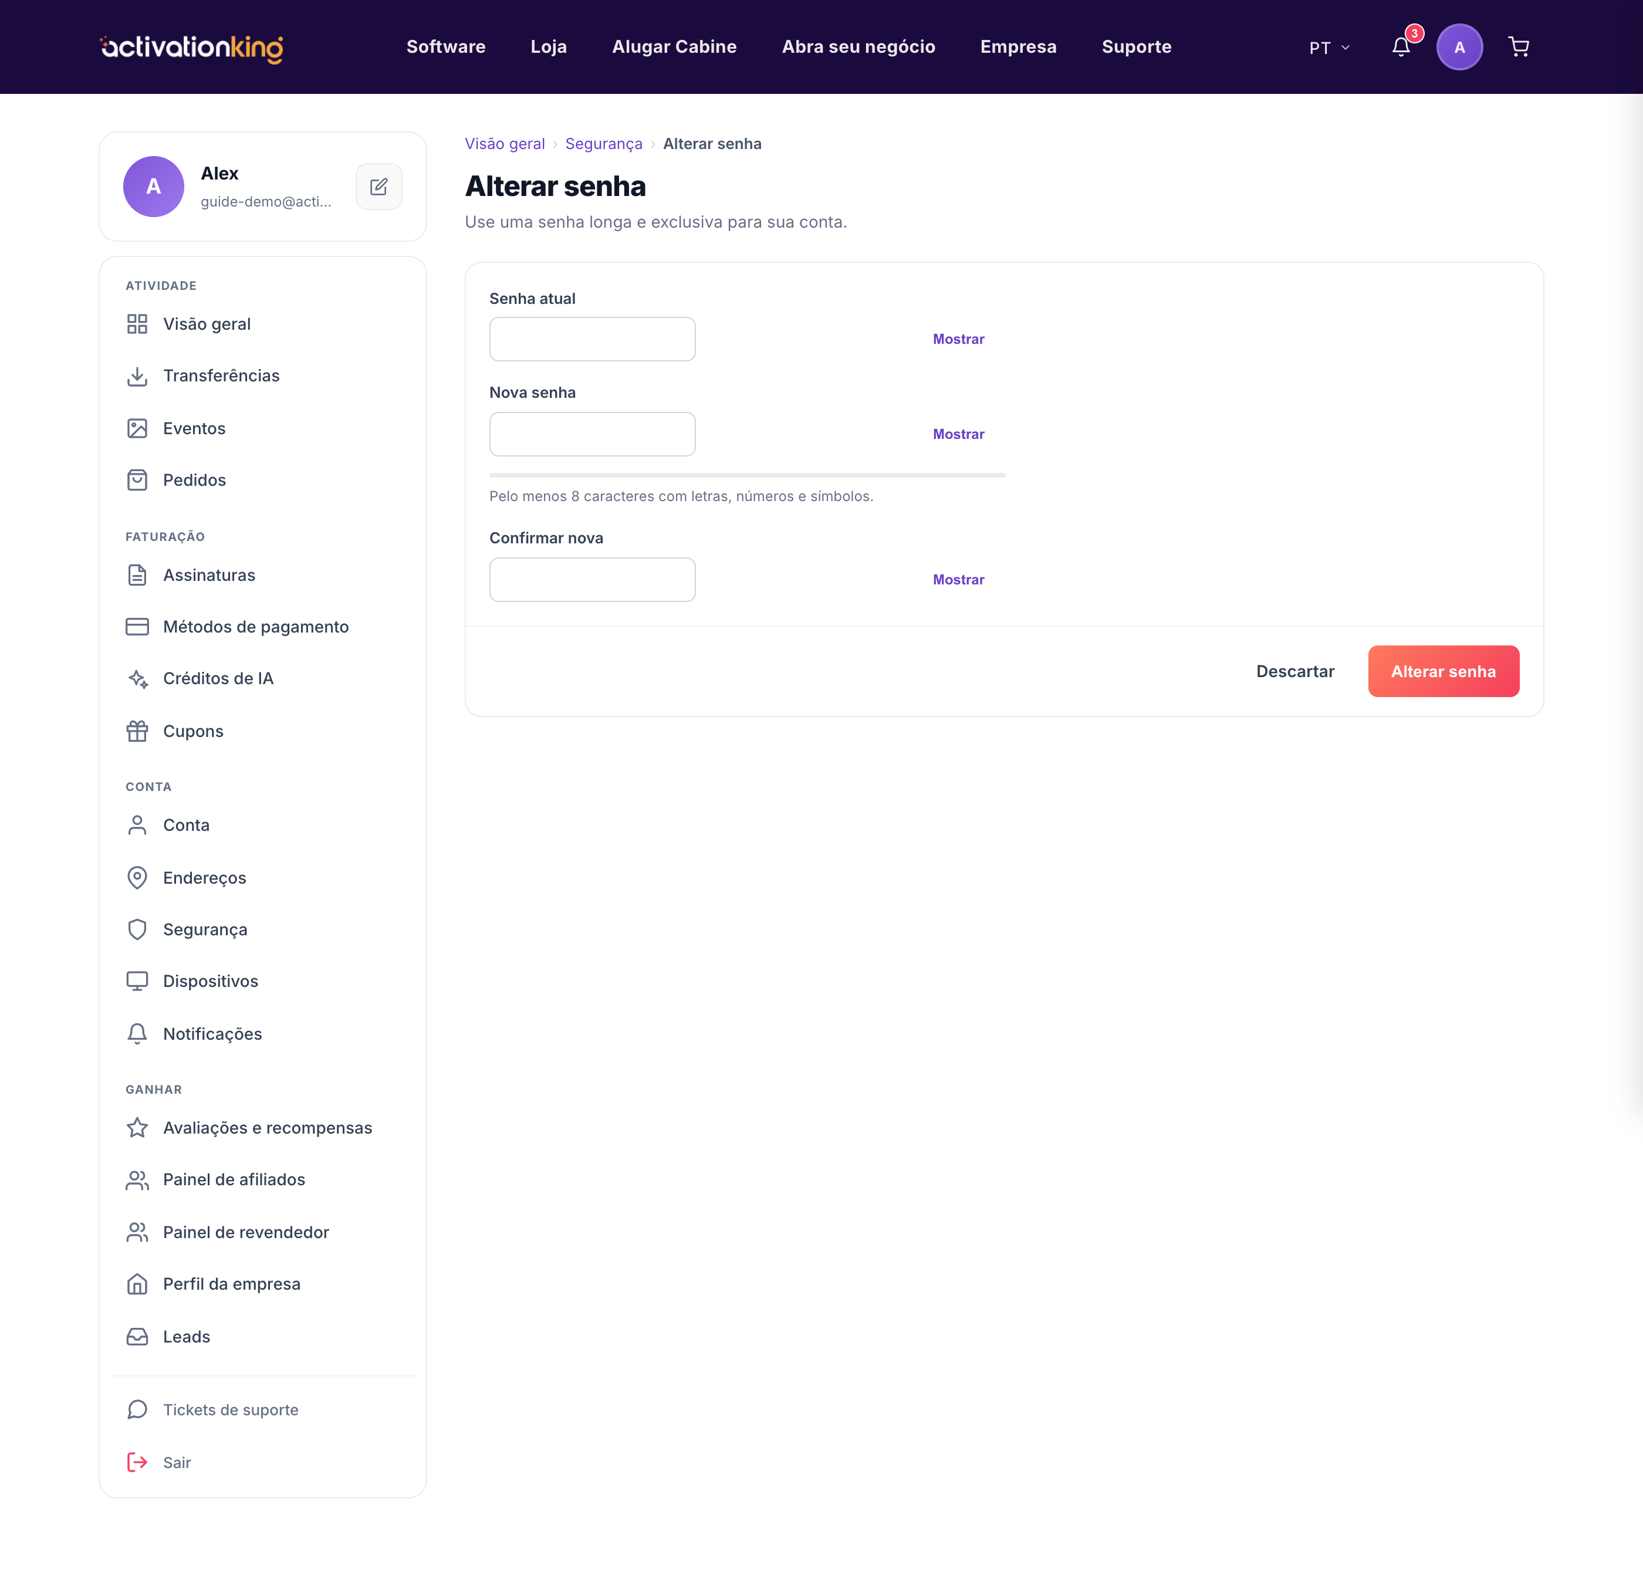This screenshot has width=1643, height=1569.
Task: Open the Loja menu
Action: pyautogui.click(x=549, y=47)
